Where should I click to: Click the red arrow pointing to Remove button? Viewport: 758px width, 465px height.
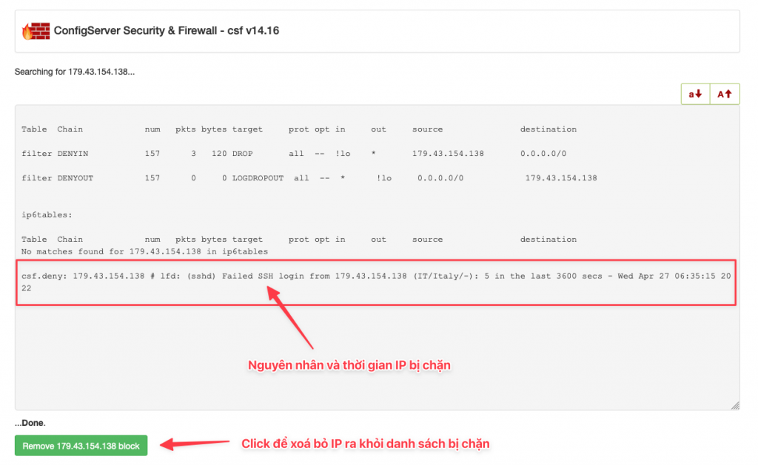click(195, 444)
